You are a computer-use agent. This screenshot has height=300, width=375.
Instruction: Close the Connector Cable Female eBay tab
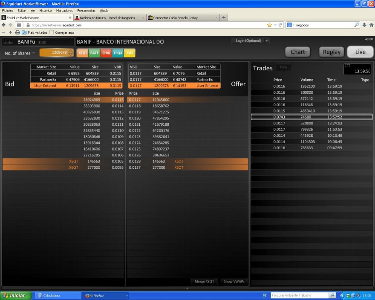click(x=216, y=18)
